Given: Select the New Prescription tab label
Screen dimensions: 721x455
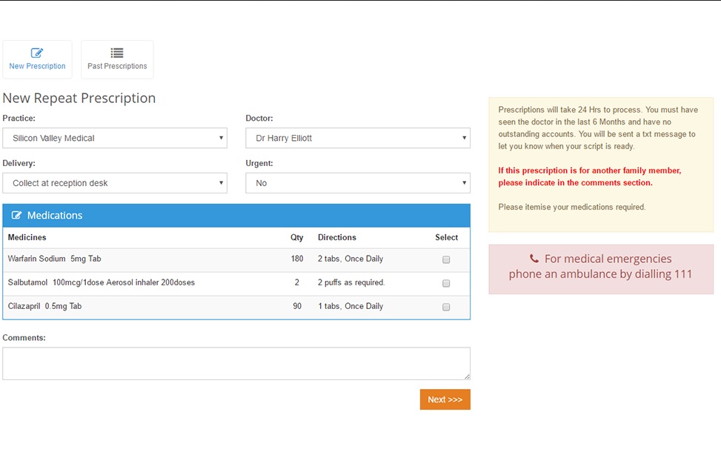Looking at the screenshot, I should [x=37, y=66].
